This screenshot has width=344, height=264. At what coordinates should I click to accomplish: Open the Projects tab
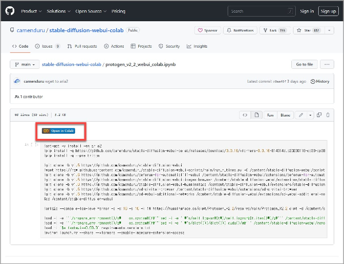pos(141,46)
